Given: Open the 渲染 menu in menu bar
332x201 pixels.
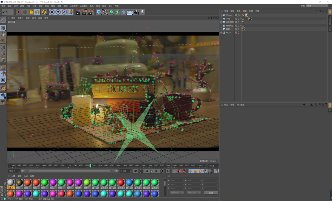Looking at the screenshot, I should 59,6.
